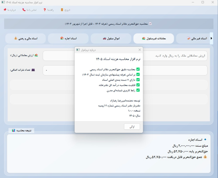Click the checkmark beside بر اساس تعرفه پیشنهادی
Viewport: 218px width, 178px height.
click(x=138, y=75)
